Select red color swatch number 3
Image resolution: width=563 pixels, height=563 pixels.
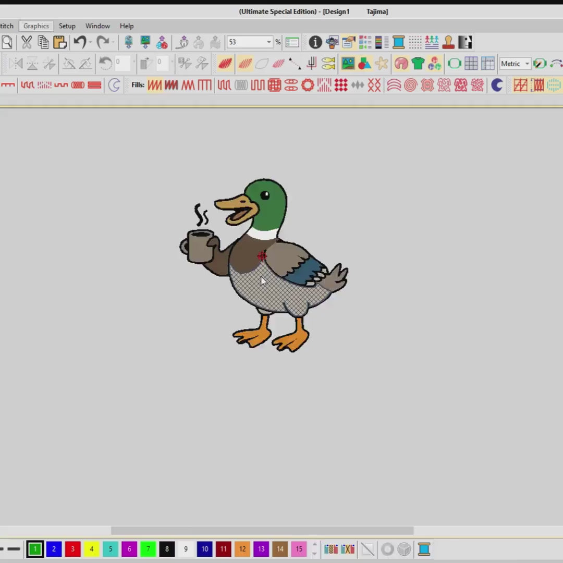(72, 549)
